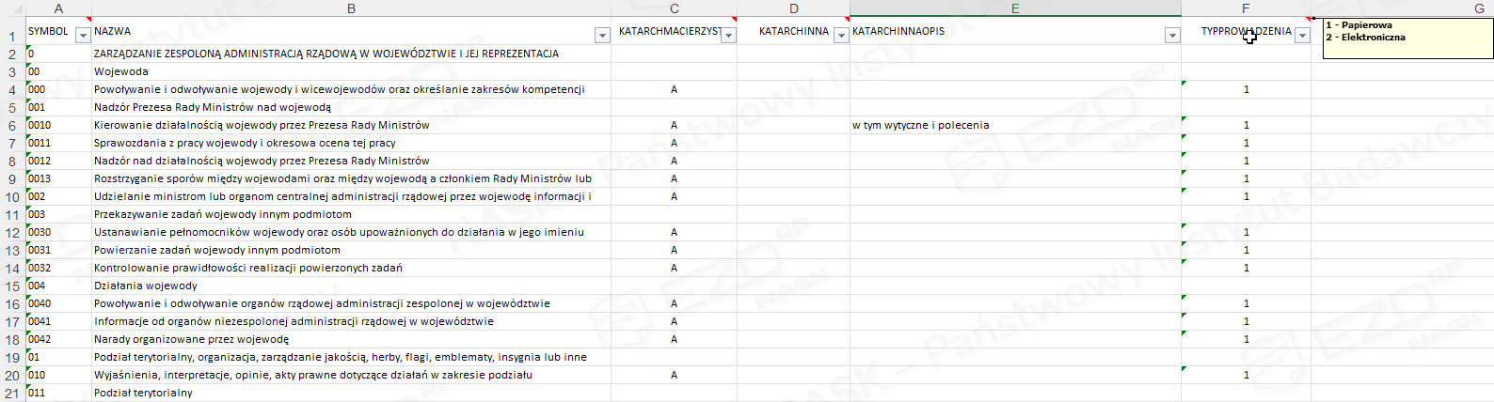Select the row 10 header

(12, 197)
